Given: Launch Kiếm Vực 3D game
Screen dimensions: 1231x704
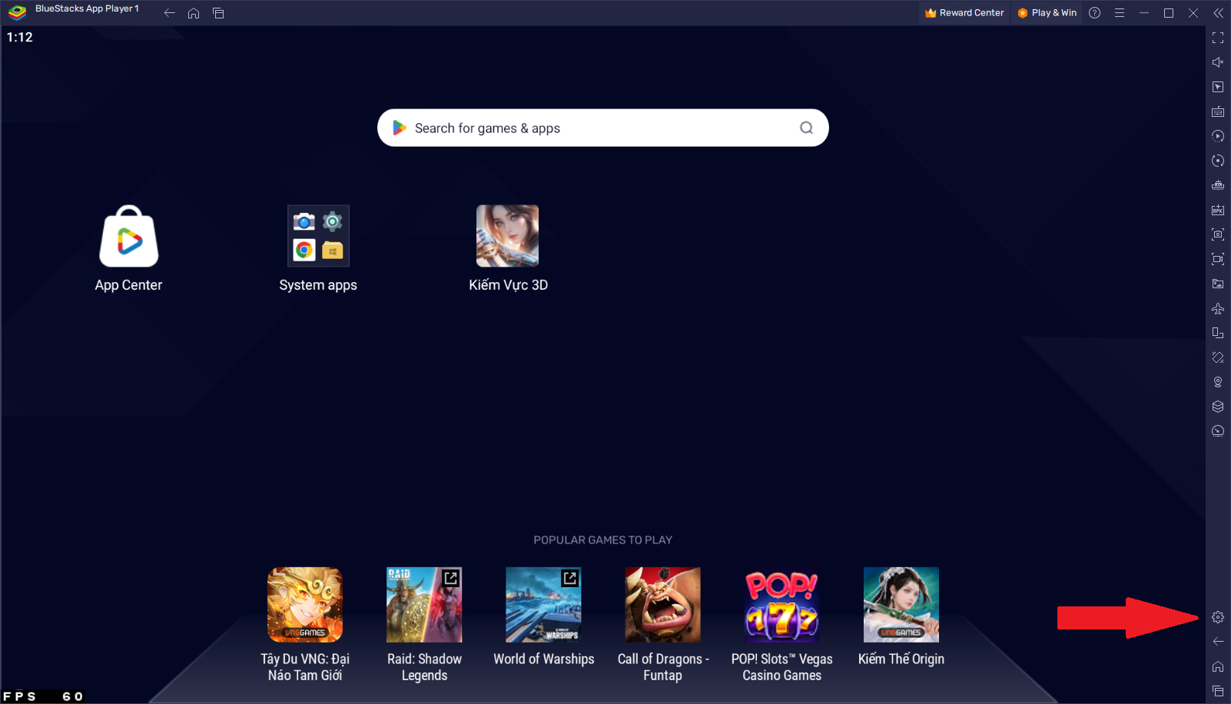Looking at the screenshot, I should click(x=508, y=249).
